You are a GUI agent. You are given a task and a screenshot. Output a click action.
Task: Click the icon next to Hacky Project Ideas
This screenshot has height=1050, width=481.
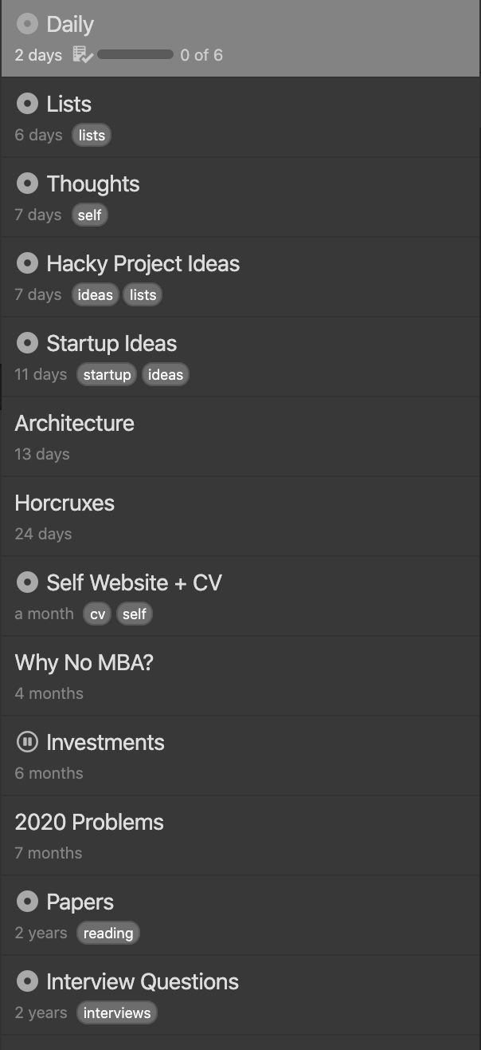[27, 263]
